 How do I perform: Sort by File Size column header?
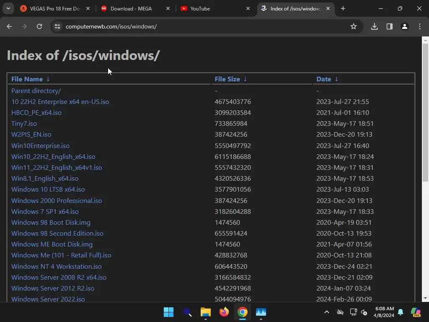click(227, 79)
